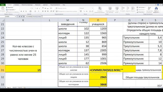The height and width of the screenshot is (92, 163).
Task: Switch to the View (Вид) tab
Action: pos(64,5)
